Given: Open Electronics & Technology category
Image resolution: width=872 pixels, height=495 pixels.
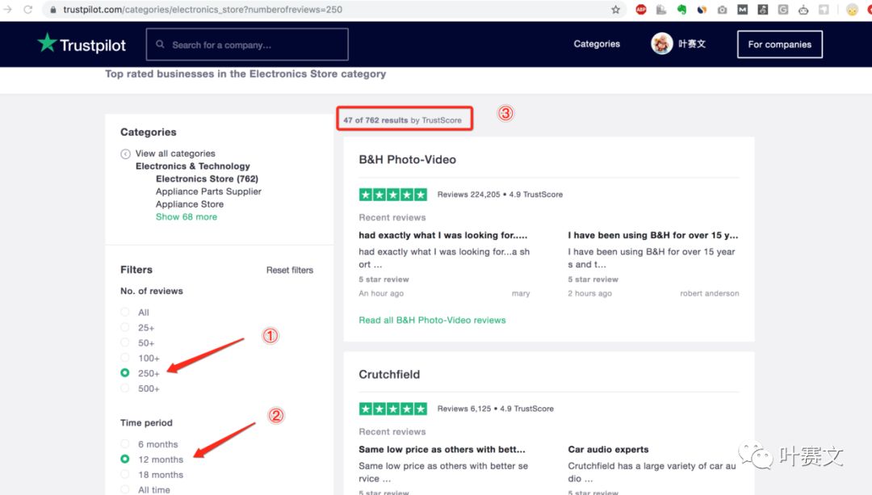Looking at the screenshot, I should tap(193, 166).
